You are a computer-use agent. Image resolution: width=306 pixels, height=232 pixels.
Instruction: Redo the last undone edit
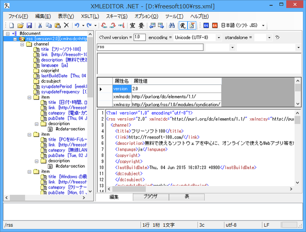tap(89, 25)
